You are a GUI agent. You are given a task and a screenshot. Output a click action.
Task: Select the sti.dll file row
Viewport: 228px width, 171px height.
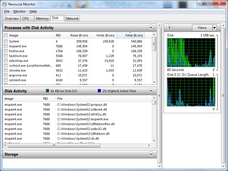pyautogui.click(x=77, y=139)
